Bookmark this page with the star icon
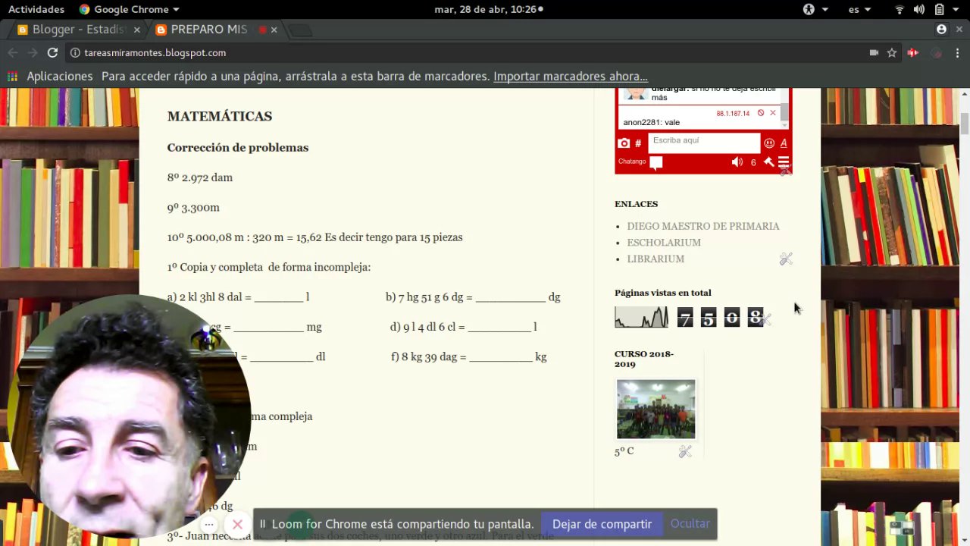The width and height of the screenshot is (970, 546). pos(892,52)
